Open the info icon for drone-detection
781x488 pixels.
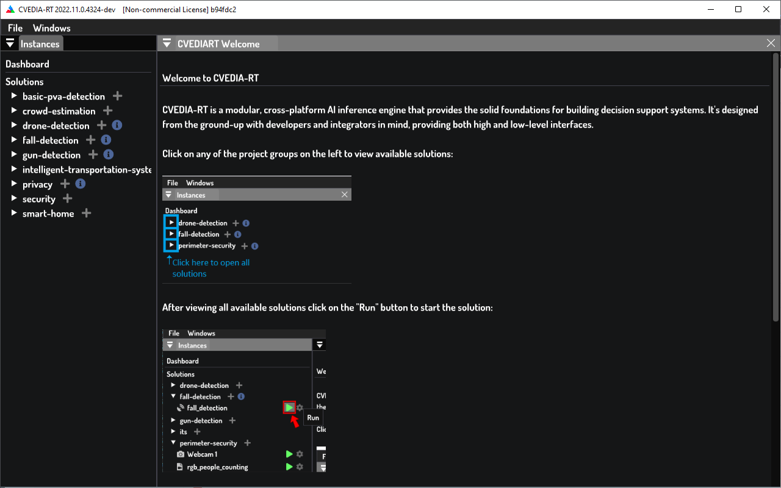point(117,126)
